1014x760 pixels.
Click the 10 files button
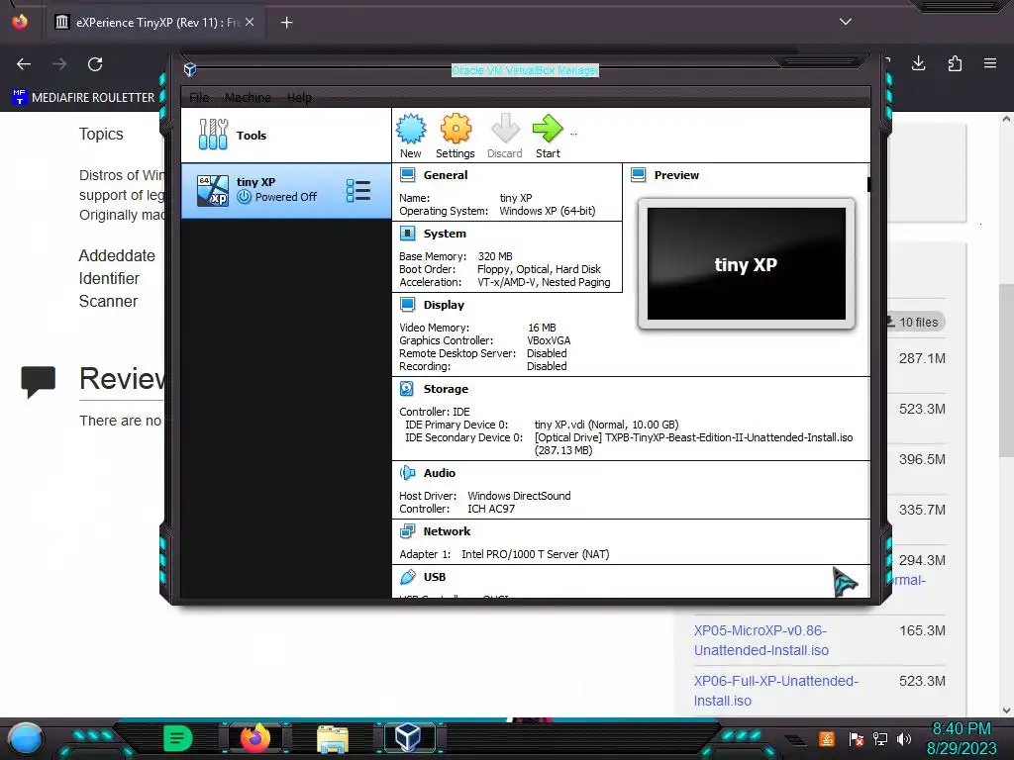coord(914,322)
